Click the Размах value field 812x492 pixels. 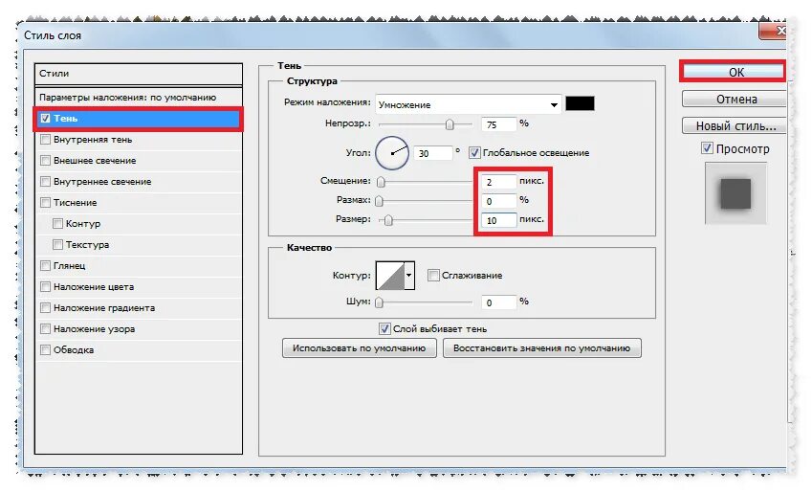(499, 201)
